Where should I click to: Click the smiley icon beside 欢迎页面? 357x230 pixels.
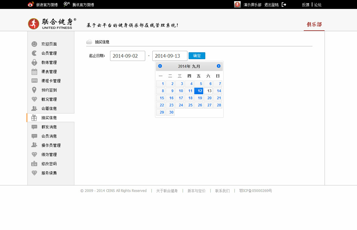pos(34,44)
